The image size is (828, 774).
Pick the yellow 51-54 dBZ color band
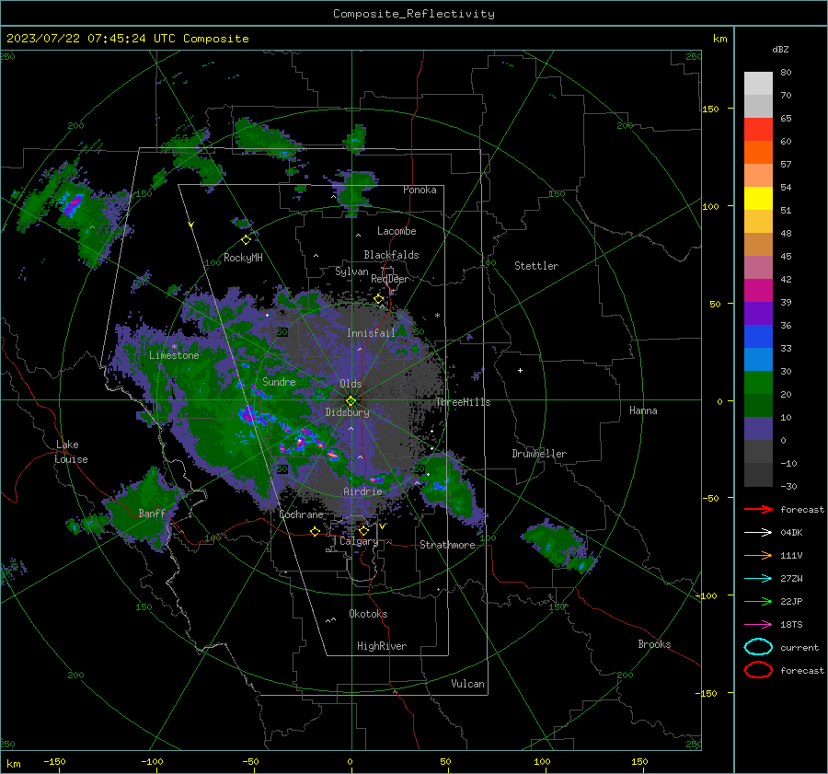pyautogui.click(x=758, y=199)
